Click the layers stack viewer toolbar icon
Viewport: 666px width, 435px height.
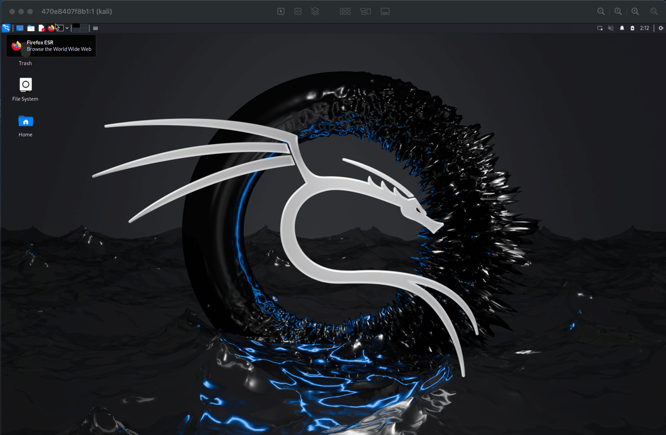click(x=315, y=11)
